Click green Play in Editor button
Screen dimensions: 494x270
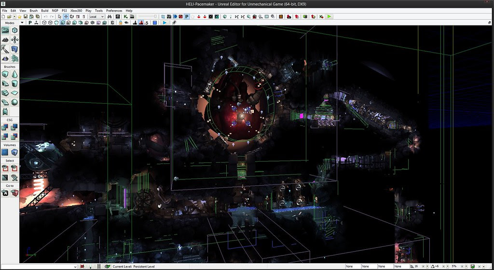(x=329, y=16)
